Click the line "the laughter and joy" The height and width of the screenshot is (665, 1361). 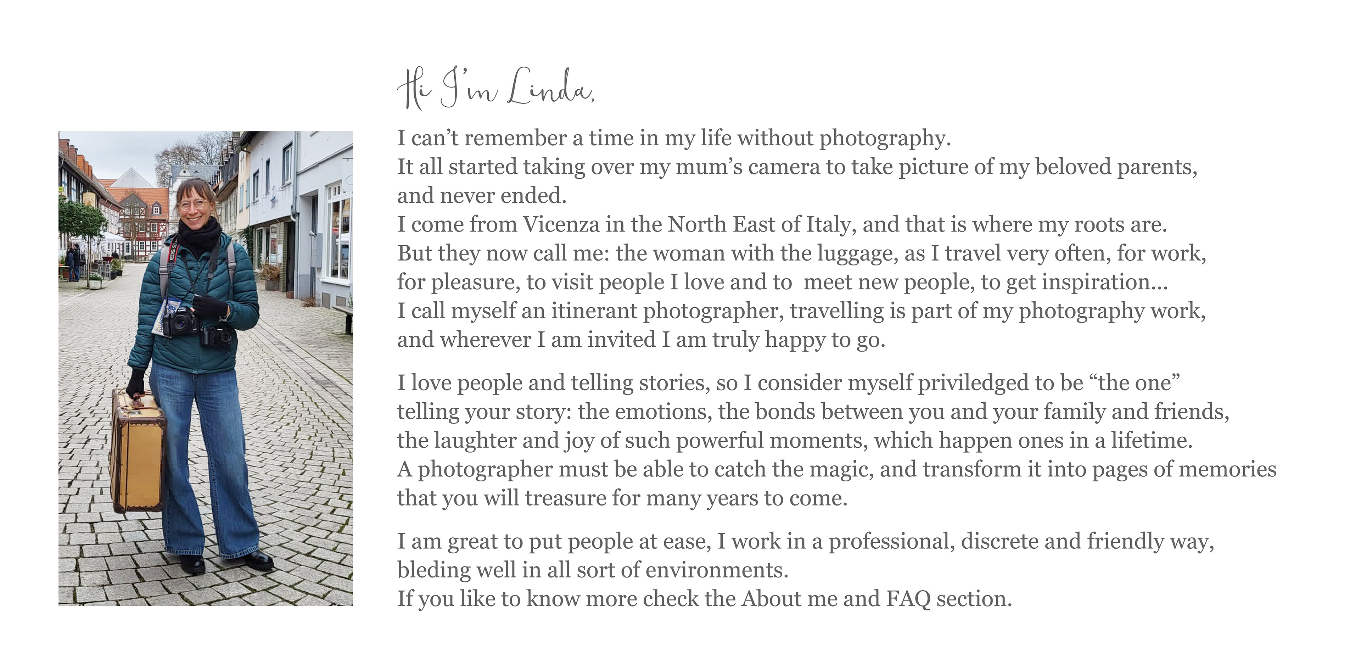(x=795, y=440)
